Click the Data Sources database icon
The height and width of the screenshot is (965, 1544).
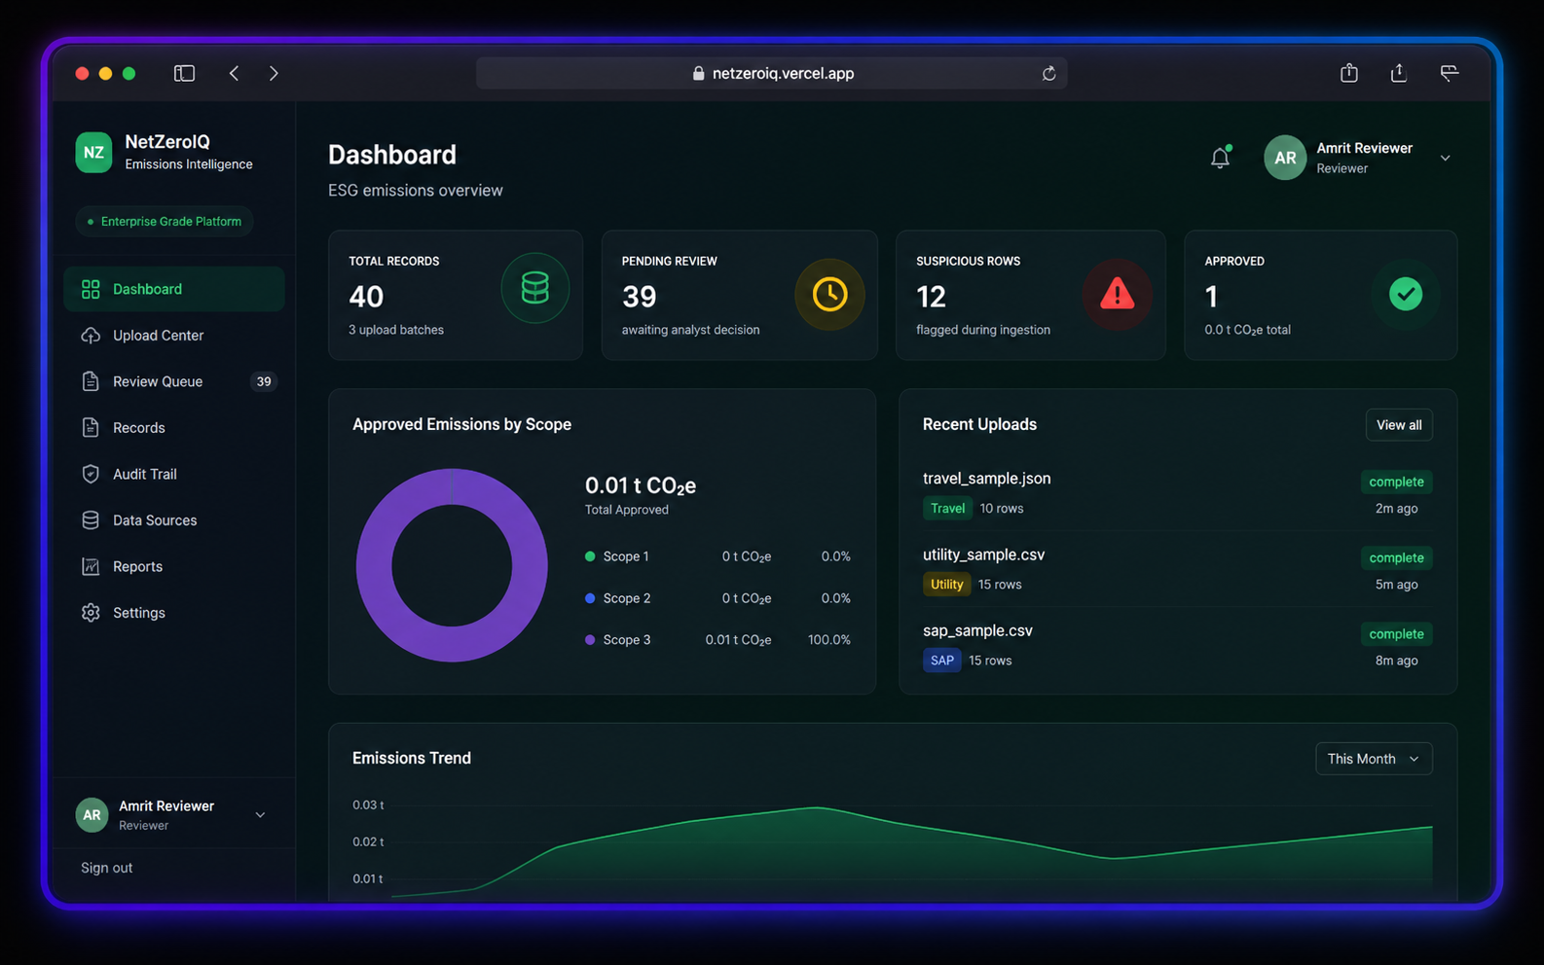click(91, 520)
